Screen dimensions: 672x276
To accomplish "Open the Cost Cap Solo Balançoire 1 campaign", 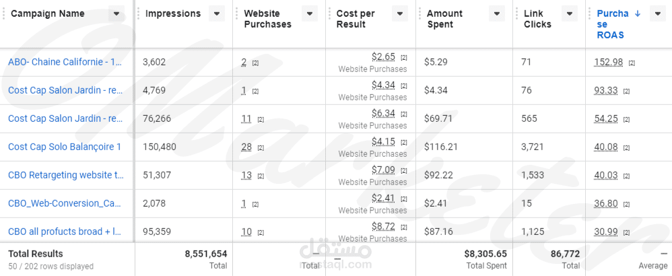I will (64, 147).
